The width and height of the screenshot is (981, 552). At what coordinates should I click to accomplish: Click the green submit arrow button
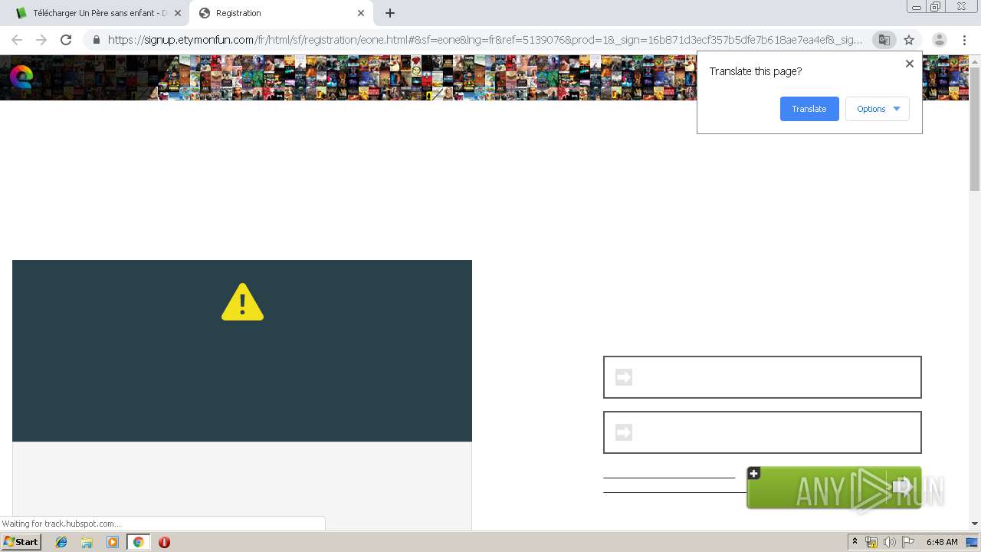click(x=834, y=488)
